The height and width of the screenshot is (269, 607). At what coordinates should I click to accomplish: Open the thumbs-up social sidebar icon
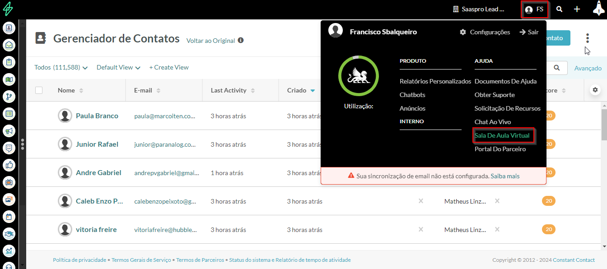click(9, 165)
